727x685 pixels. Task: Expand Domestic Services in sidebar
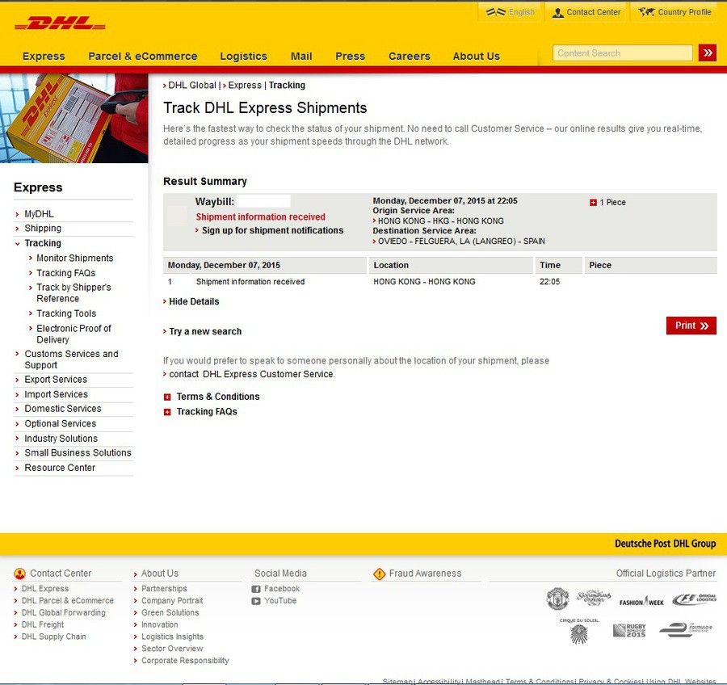62,409
